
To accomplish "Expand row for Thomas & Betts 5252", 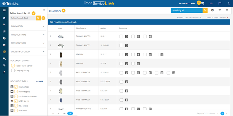I will [50, 36].
